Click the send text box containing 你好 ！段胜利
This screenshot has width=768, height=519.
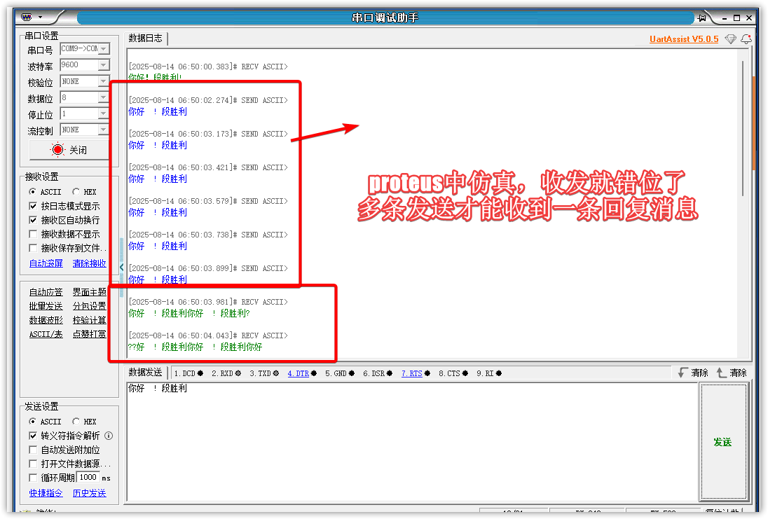coord(411,442)
